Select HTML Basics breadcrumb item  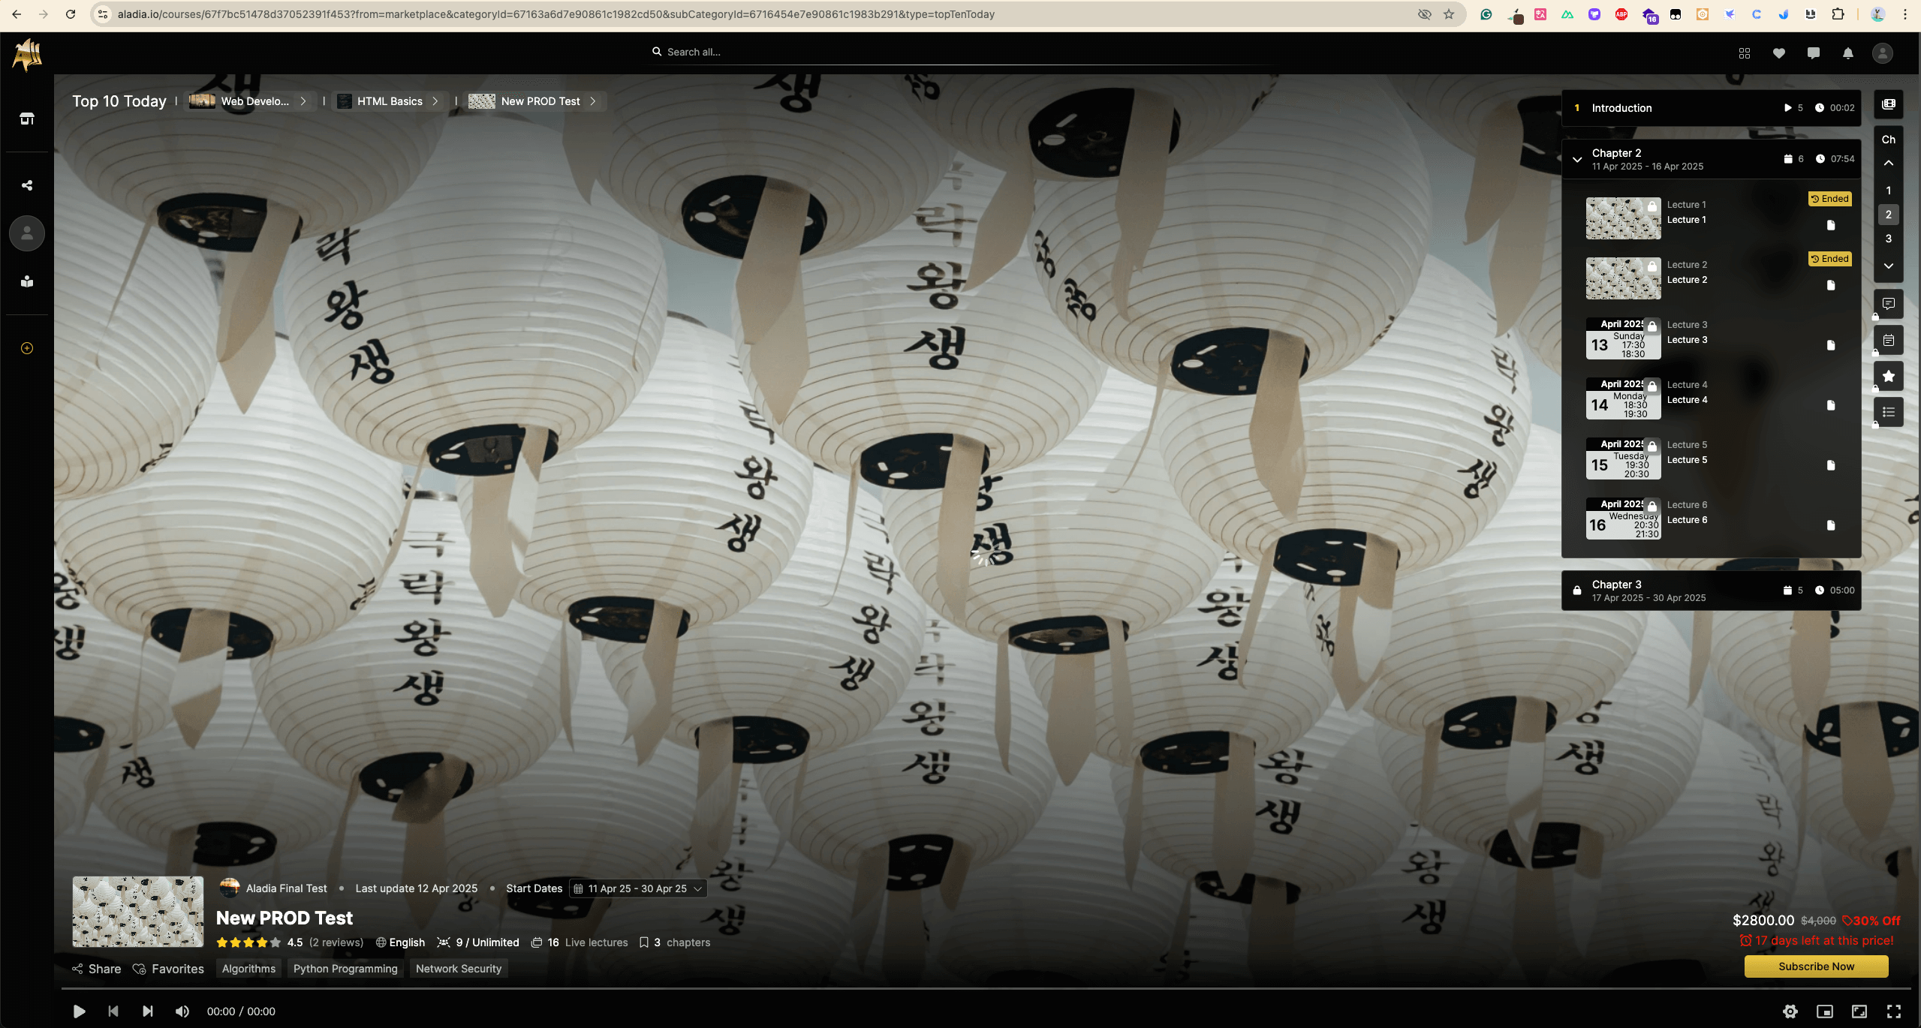coord(389,101)
